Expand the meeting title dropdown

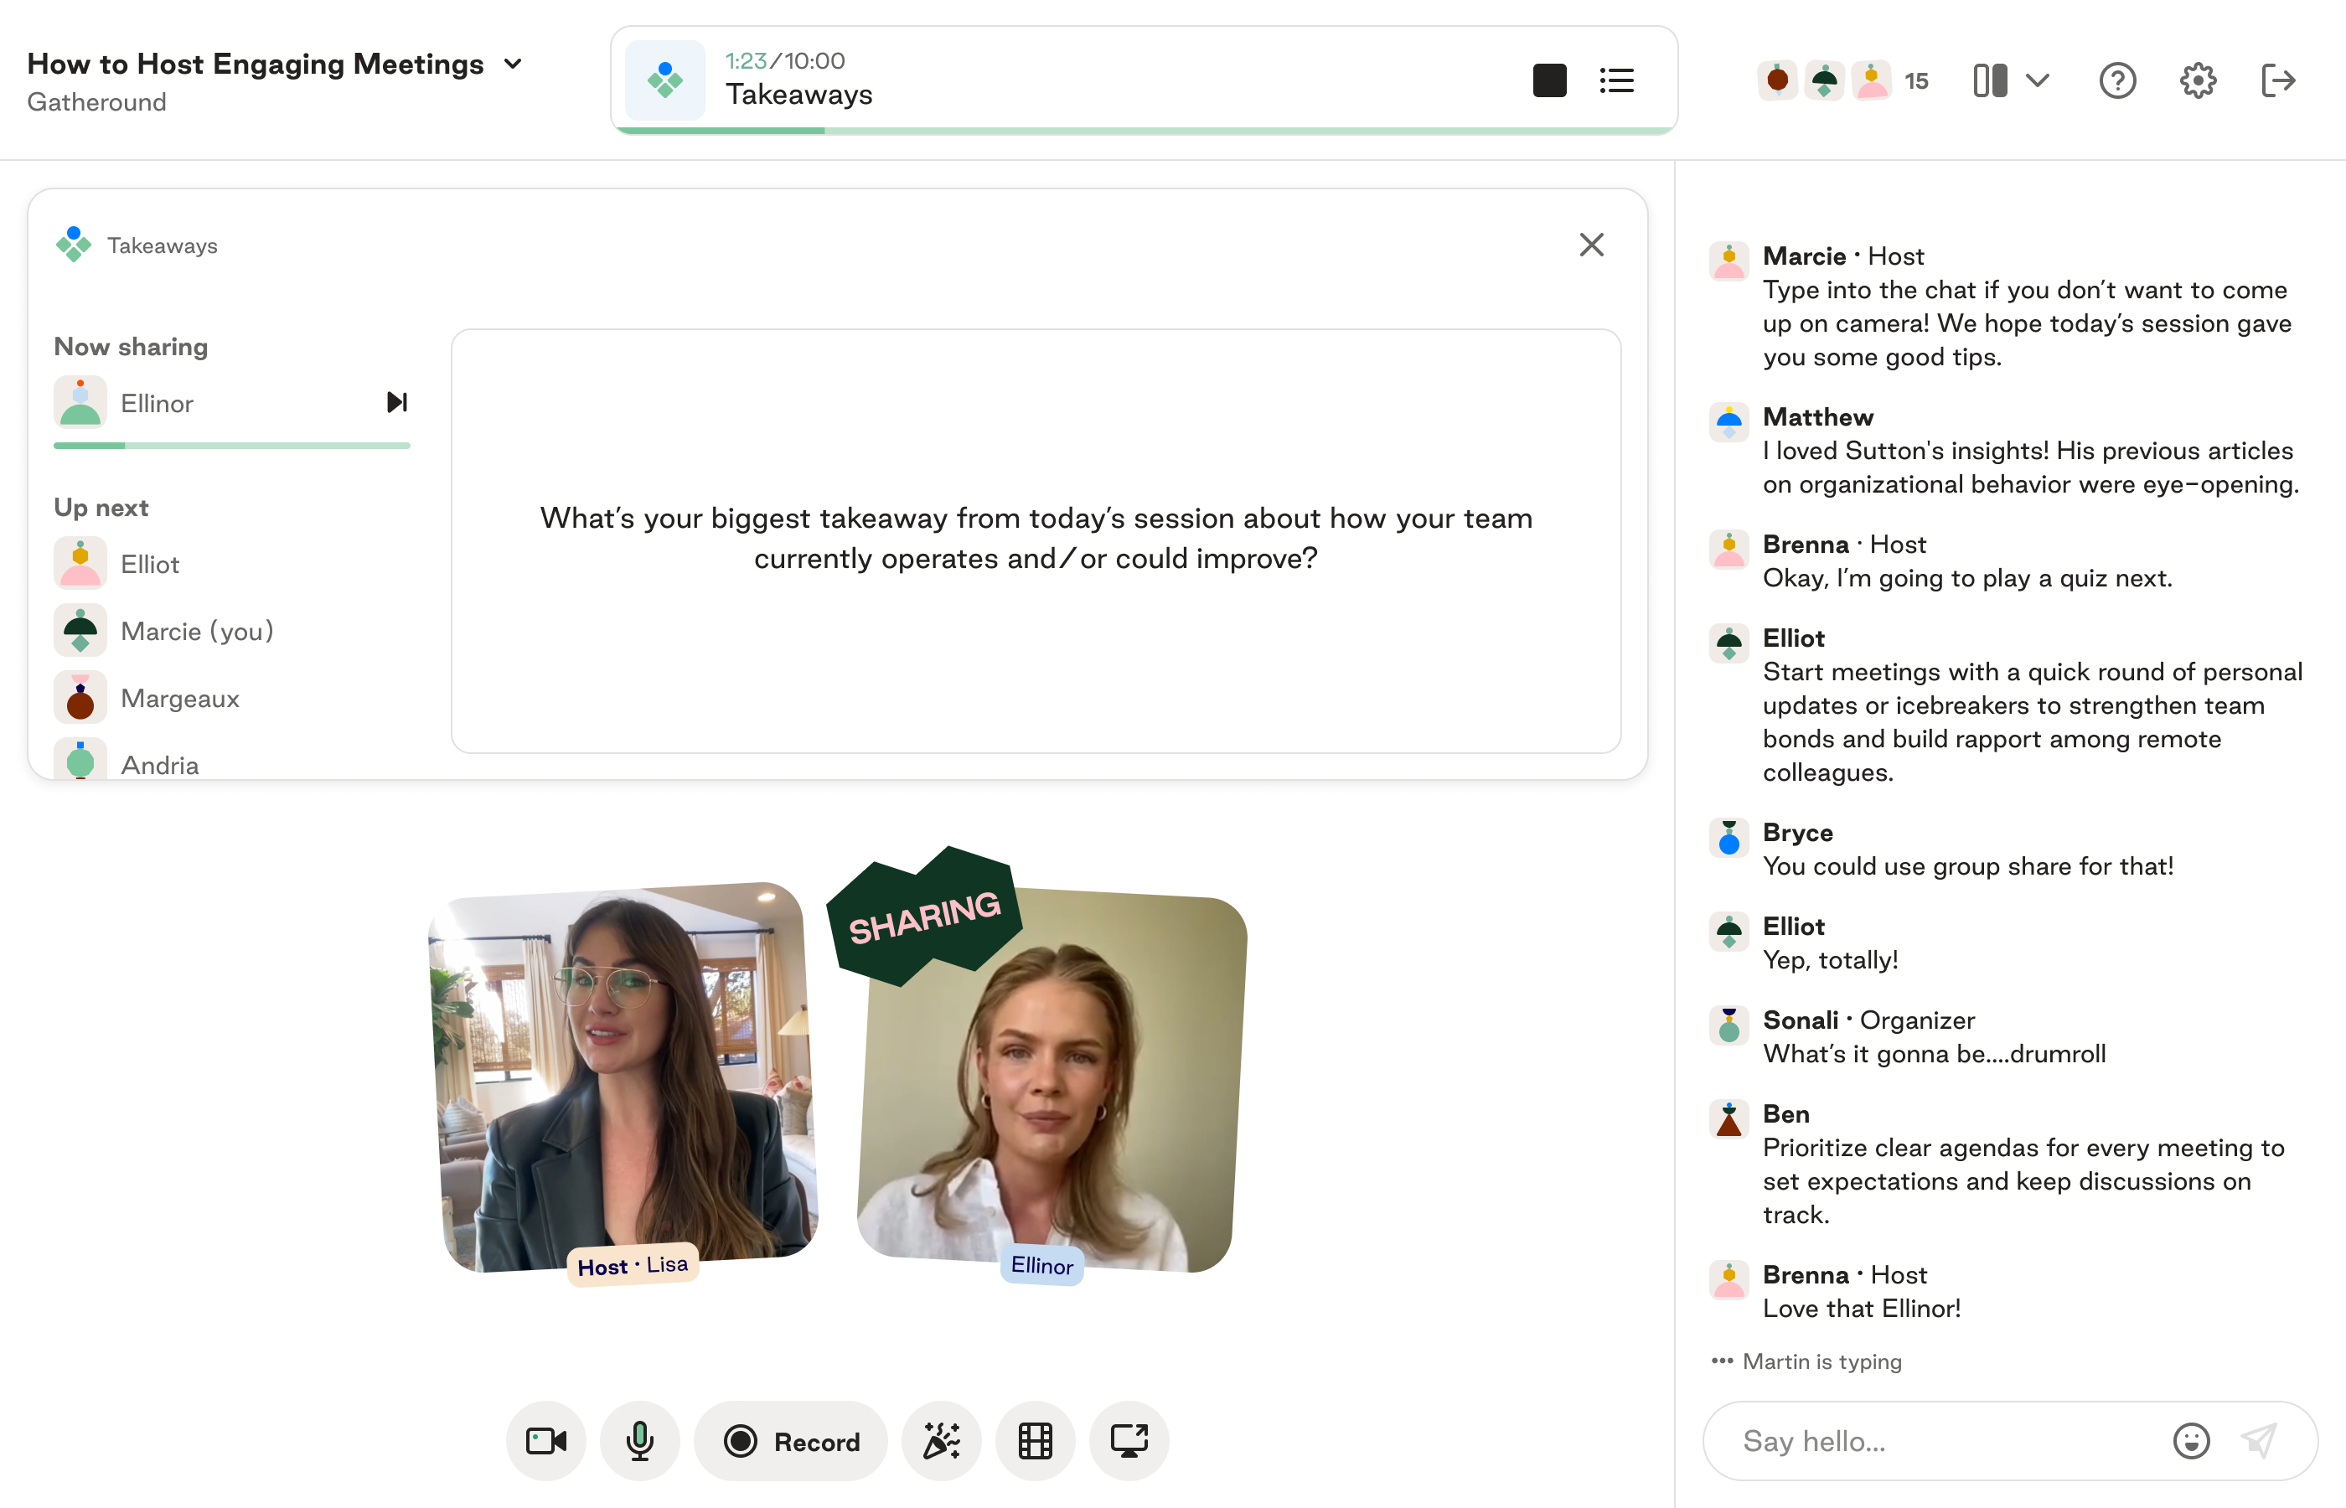click(513, 65)
